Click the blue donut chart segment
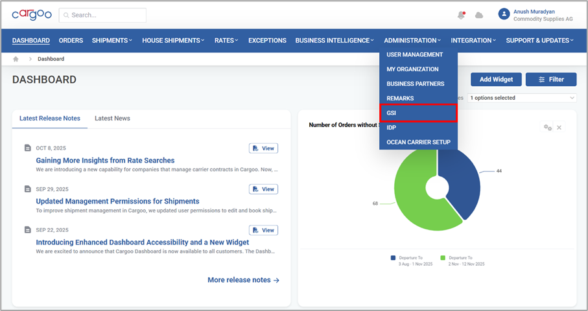 pyautogui.click(x=464, y=183)
